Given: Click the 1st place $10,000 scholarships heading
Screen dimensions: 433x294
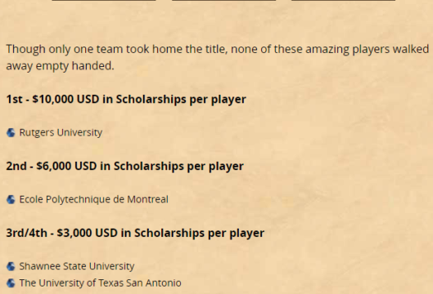Looking at the screenshot, I should coord(126,99).
